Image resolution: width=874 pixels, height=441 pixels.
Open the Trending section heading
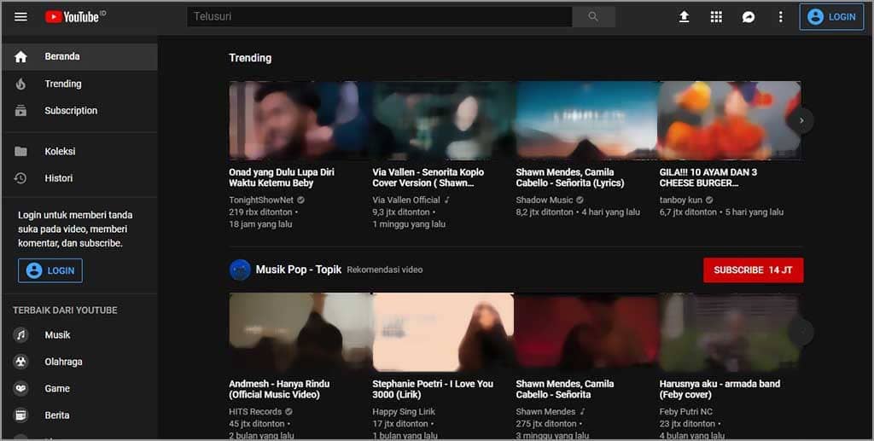pyautogui.click(x=250, y=58)
